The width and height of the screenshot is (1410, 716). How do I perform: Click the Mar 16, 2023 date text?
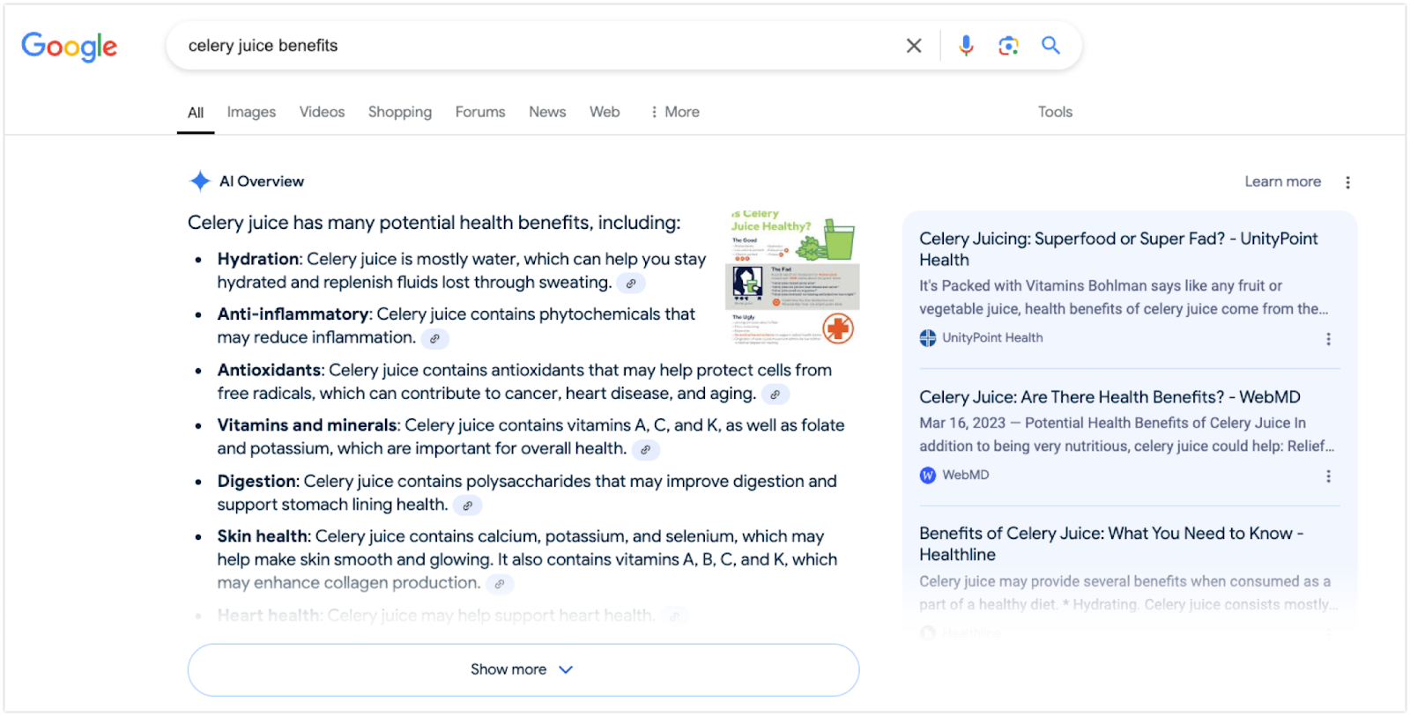point(962,424)
